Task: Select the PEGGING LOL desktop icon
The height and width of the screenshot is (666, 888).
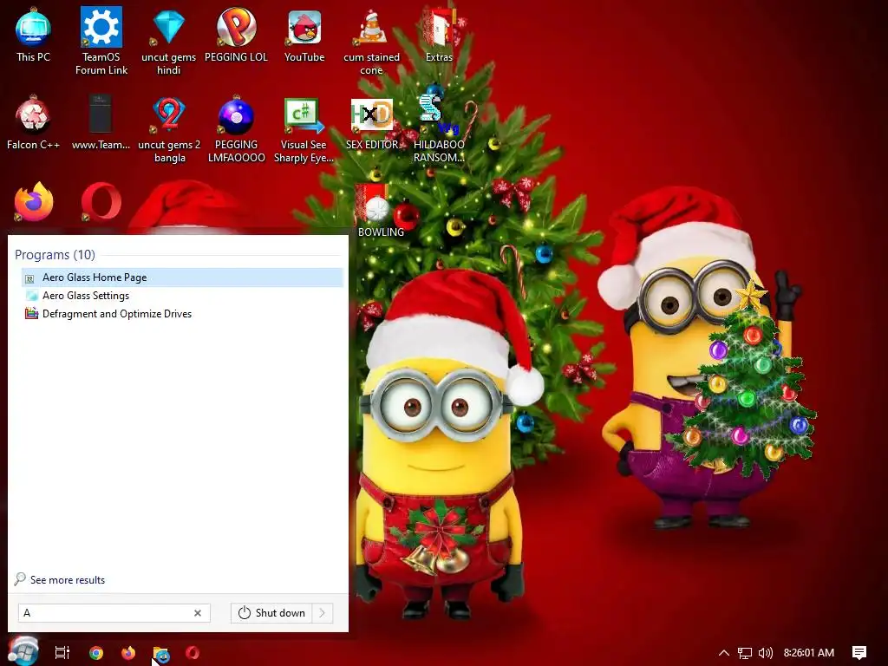Action: coord(236,35)
